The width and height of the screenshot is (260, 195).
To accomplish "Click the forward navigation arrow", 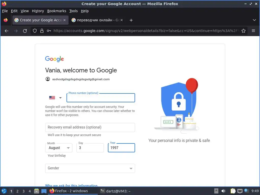I will (x=16, y=31).
